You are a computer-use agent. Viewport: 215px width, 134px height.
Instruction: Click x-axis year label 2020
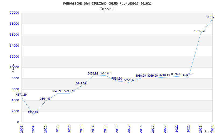[x=165, y=129]
